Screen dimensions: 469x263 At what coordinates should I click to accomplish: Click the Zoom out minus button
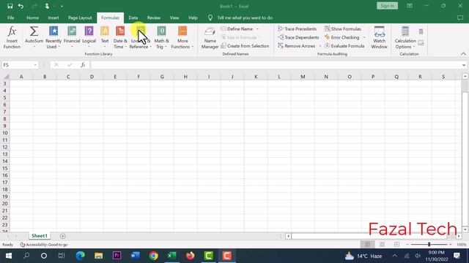407,245
